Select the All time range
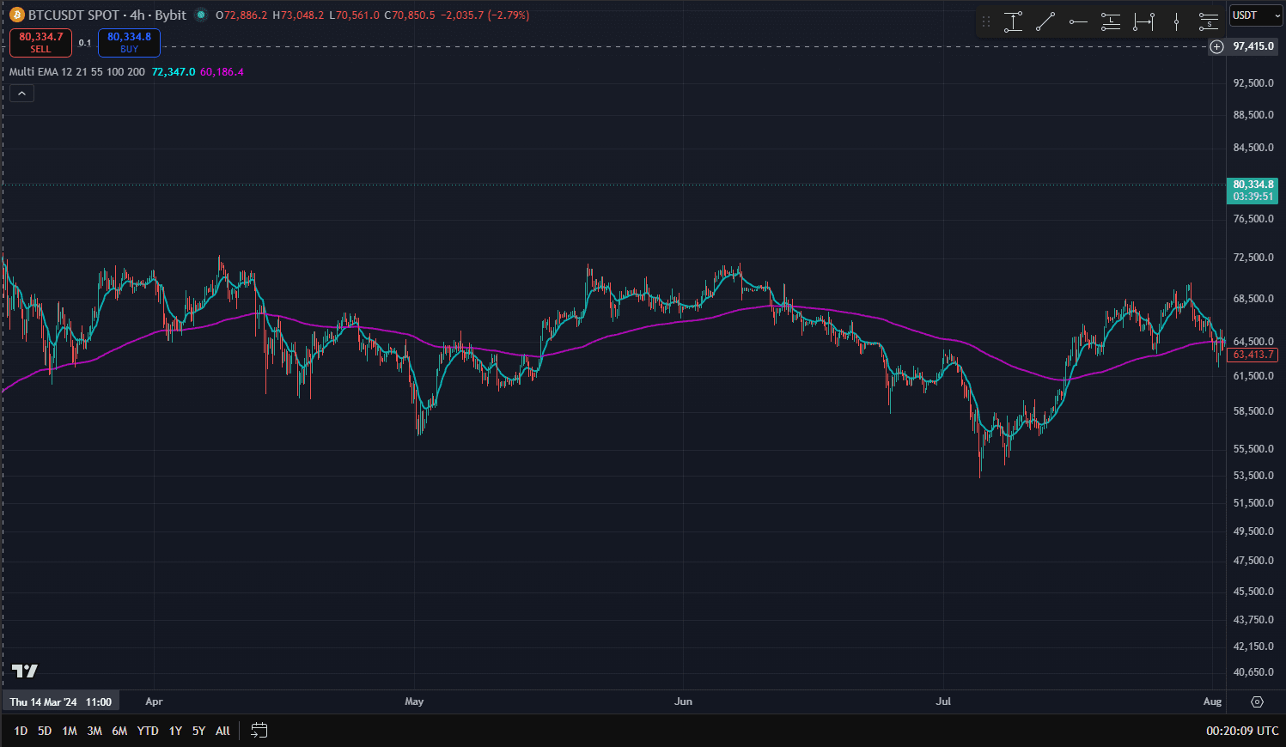The image size is (1286, 747). point(222,731)
